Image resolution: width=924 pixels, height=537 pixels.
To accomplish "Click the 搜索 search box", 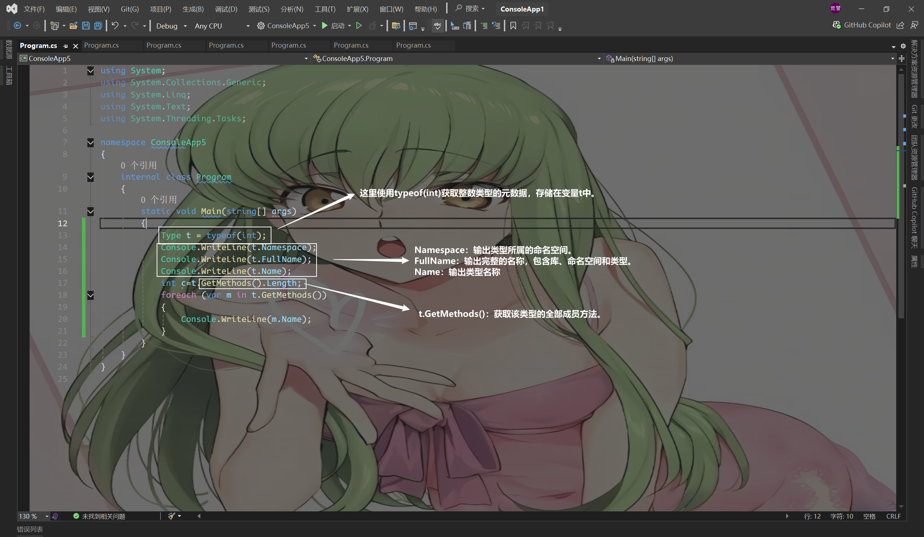I will tap(470, 8).
